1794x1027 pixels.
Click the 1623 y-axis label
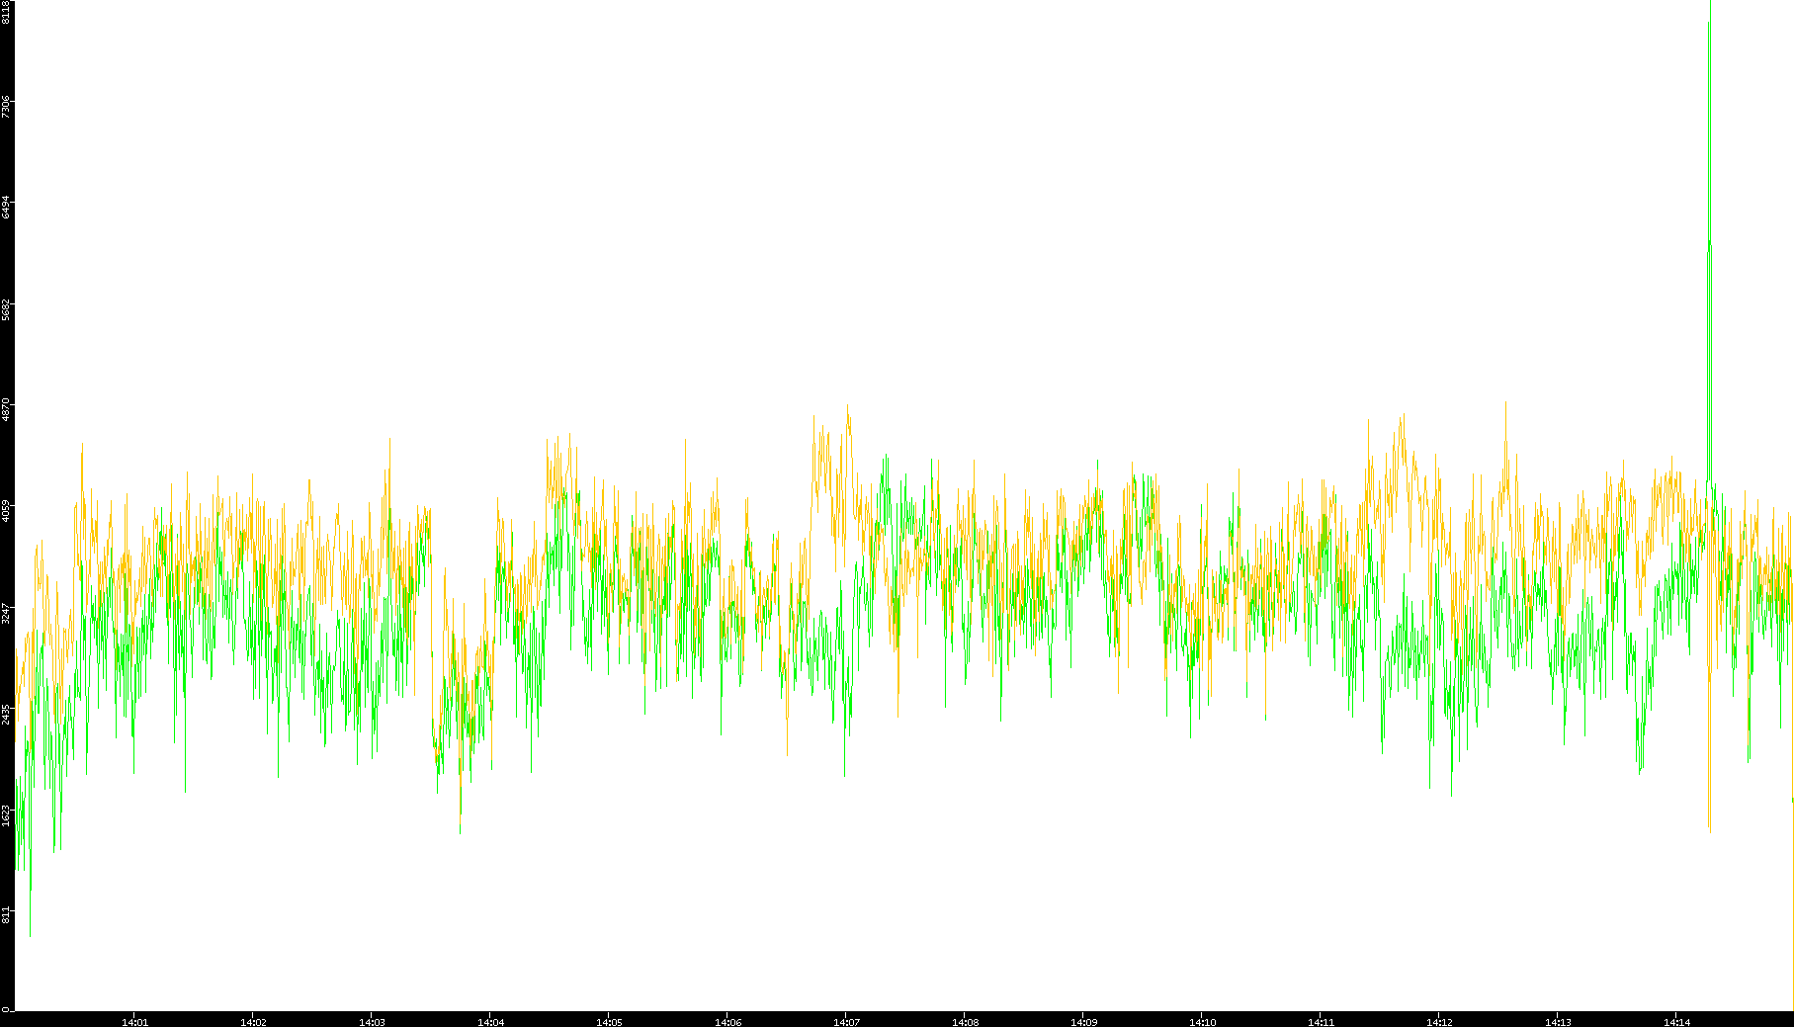(x=6, y=814)
